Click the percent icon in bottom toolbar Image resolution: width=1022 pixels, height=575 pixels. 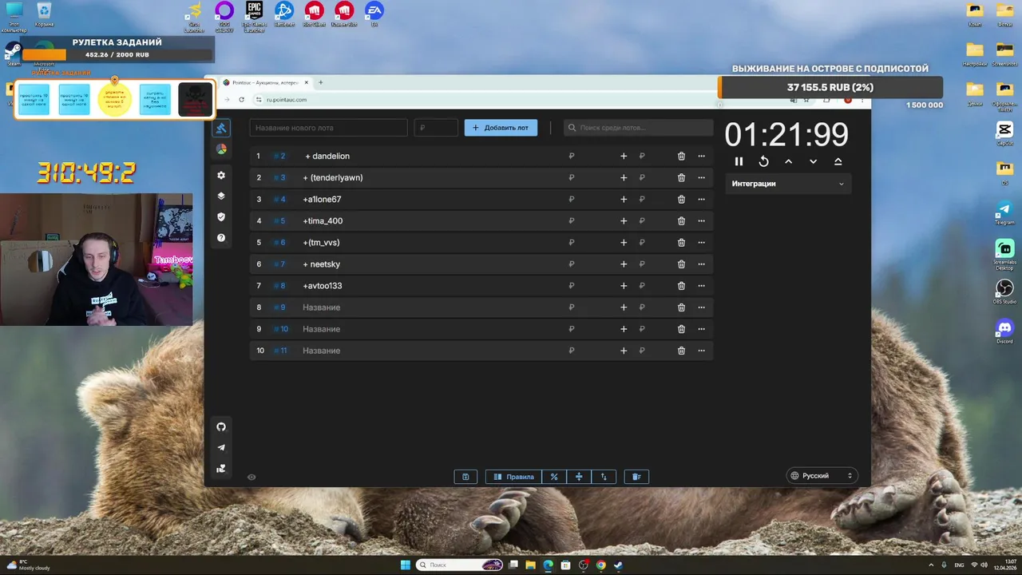point(554,477)
